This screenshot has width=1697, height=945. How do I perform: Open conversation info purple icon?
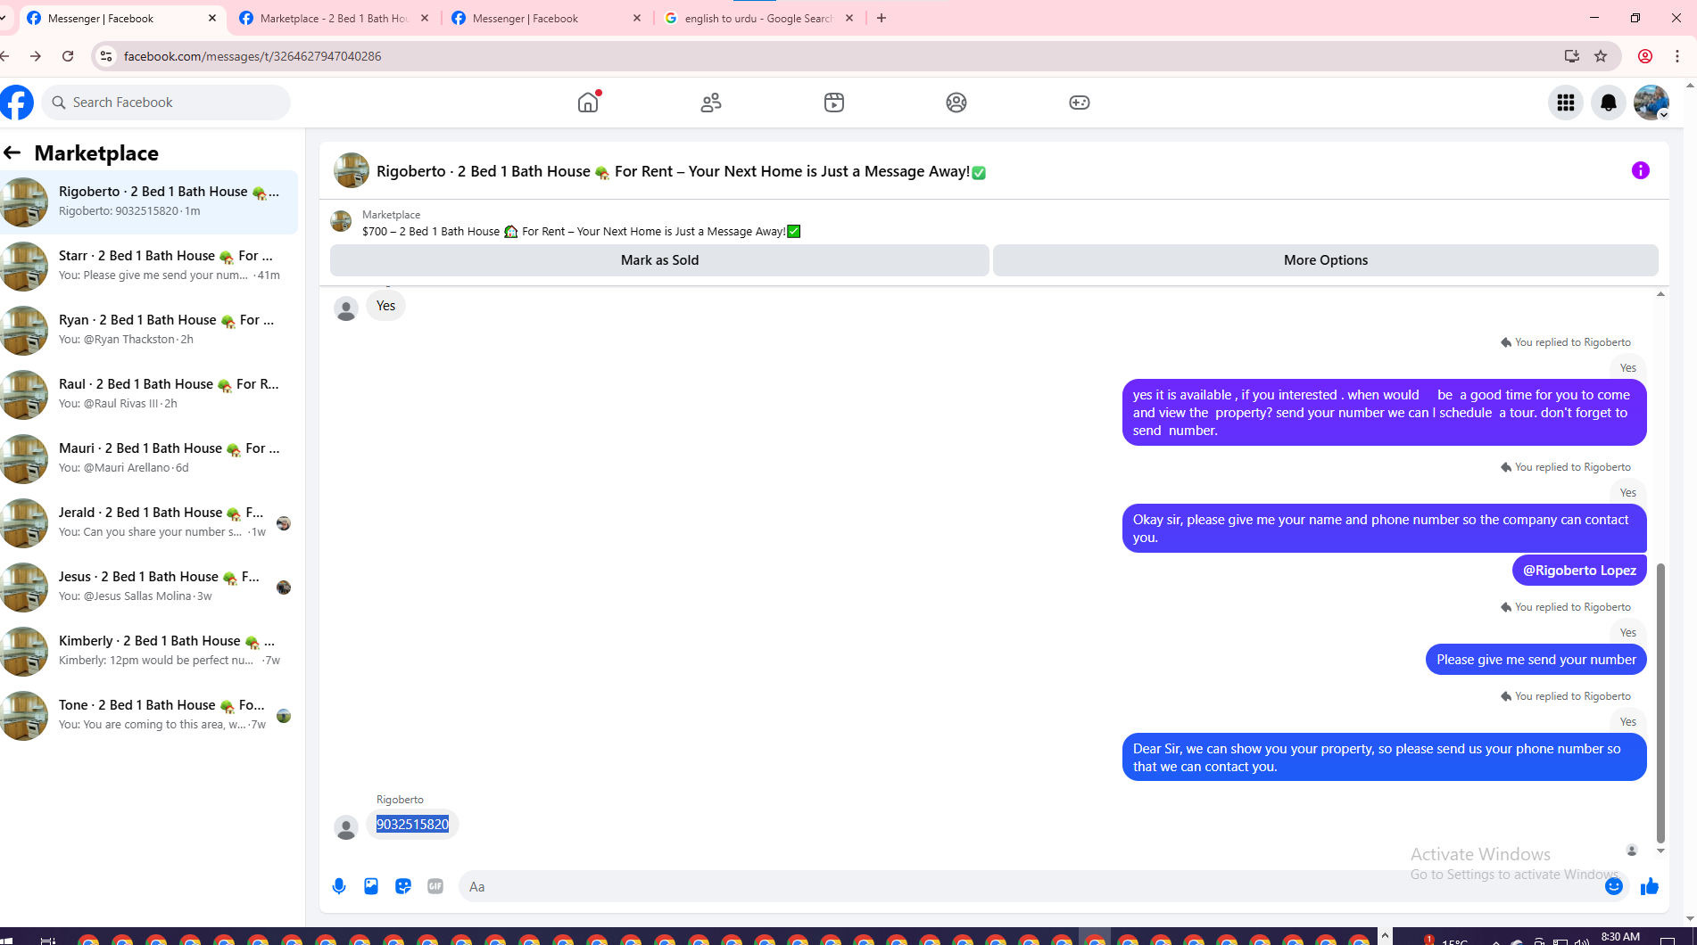click(x=1641, y=170)
